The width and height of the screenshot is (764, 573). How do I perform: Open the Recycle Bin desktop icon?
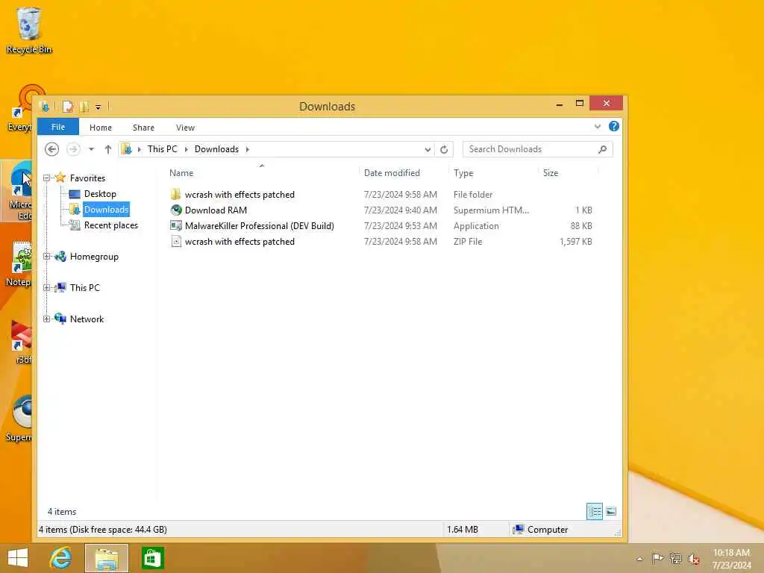29,31
